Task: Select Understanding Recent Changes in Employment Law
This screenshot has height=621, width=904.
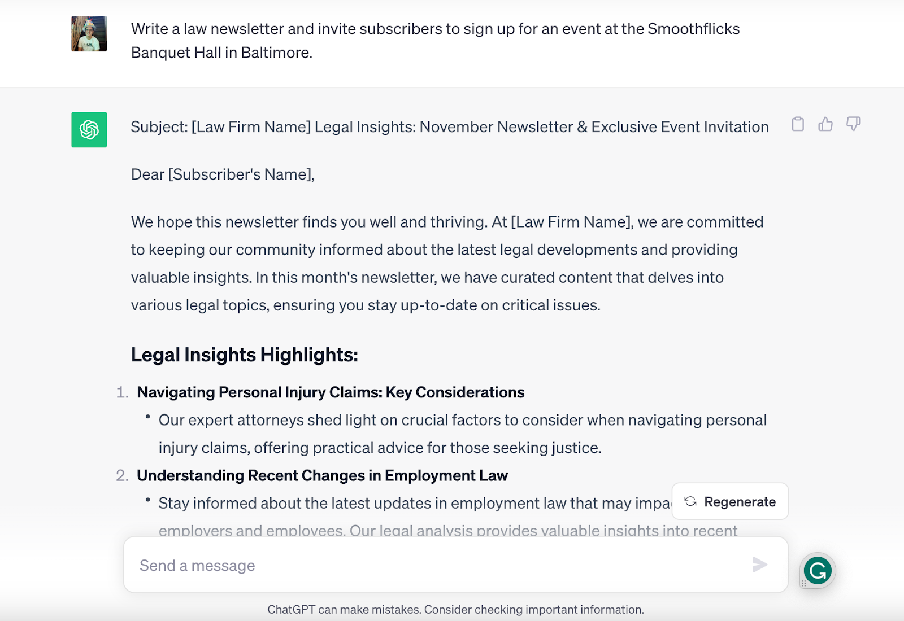Action: click(322, 476)
